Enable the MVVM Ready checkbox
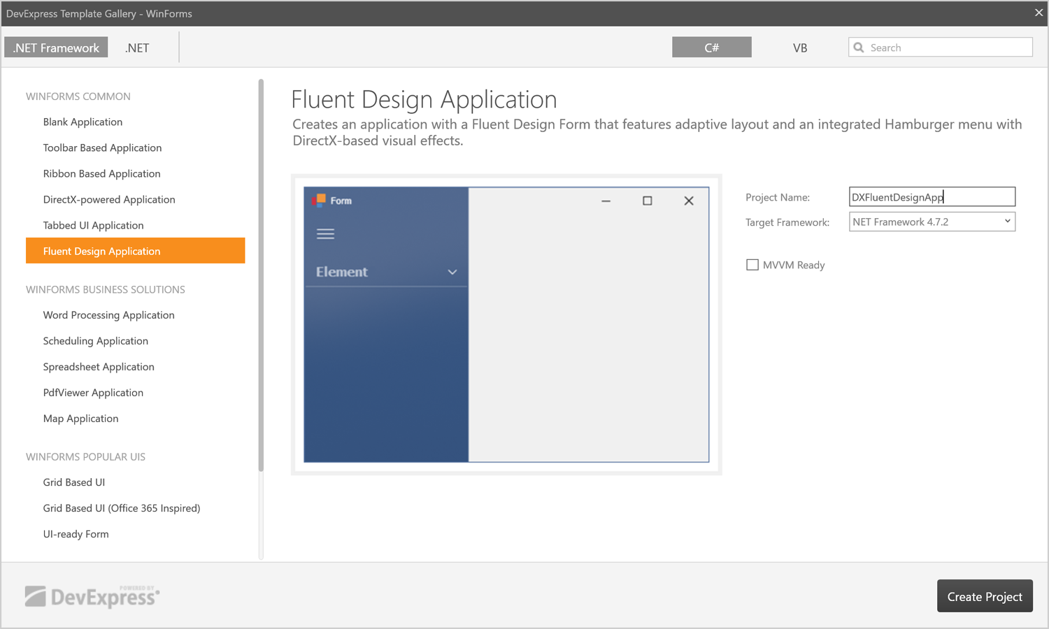 pos(752,265)
